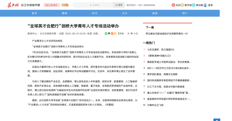Screen dimensions: 232x121
Task: Click the user avatar login icon
Action: coord(205,5)
